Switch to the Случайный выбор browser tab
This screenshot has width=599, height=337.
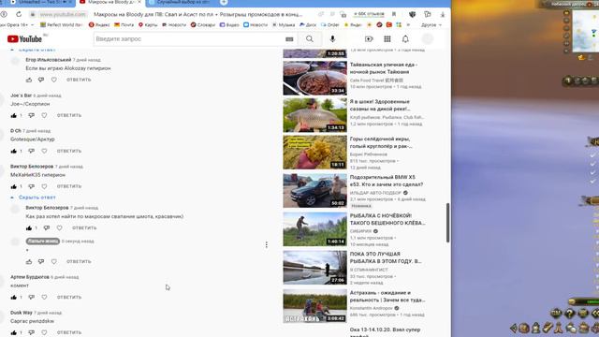pos(180,3)
